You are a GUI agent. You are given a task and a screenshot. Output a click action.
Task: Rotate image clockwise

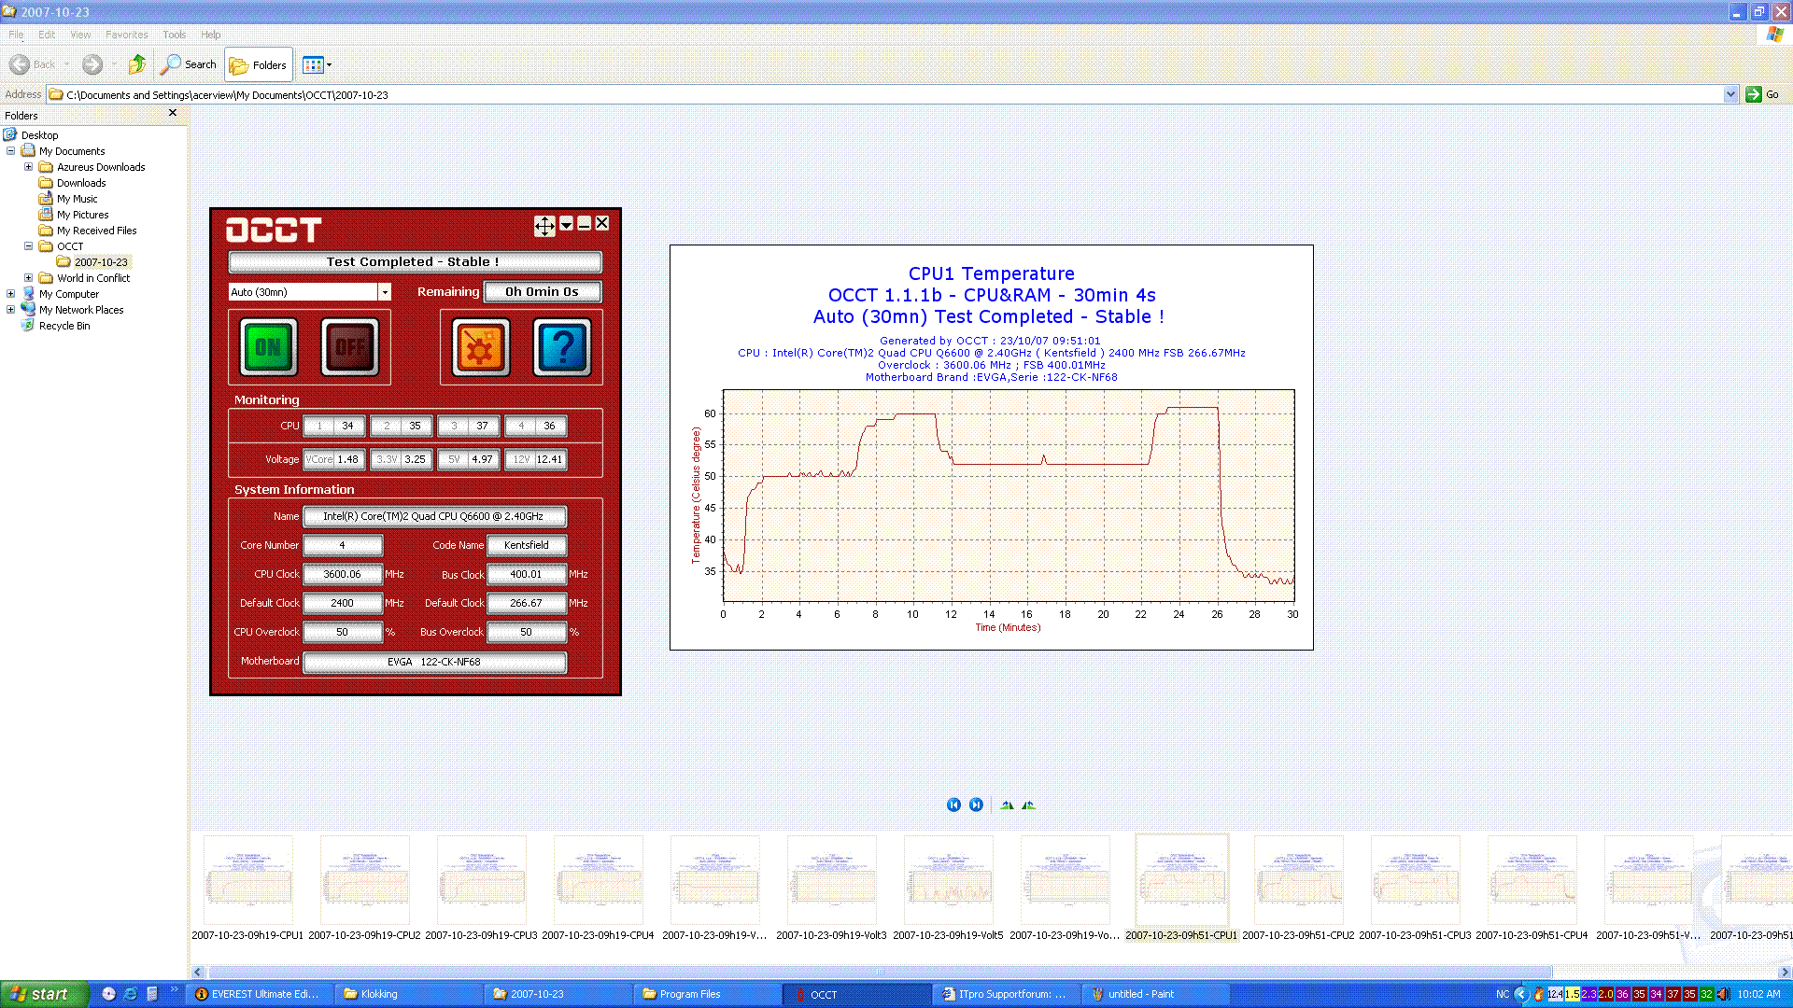[1007, 805]
